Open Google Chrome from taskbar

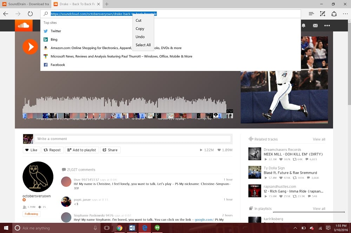[x=120, y=228]
